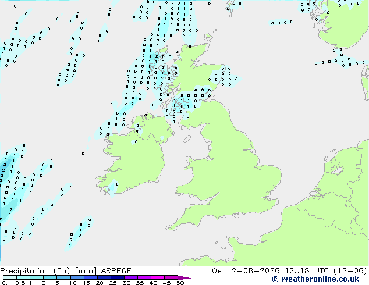Click the '0.1' legend scale label
The image size is (369, 285).
(x=6, y=283)
